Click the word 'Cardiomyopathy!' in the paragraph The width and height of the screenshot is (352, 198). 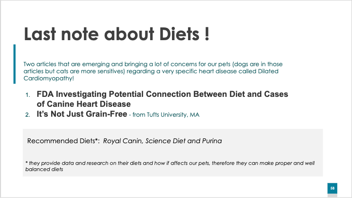point(49,78)
